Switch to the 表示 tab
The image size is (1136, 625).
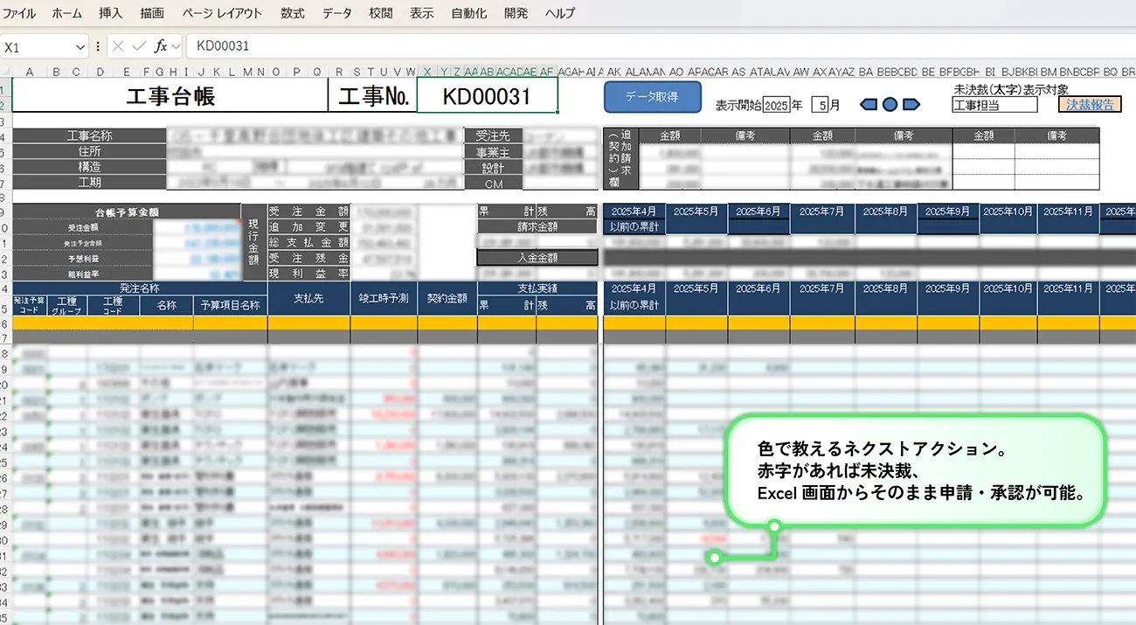(x=420, y=13)
